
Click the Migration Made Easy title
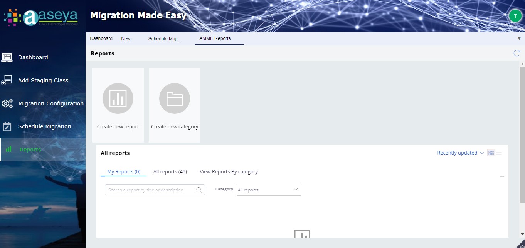point(138,15)
